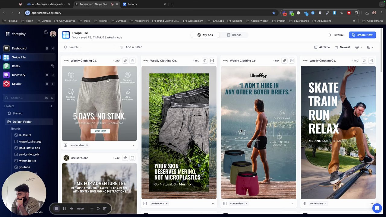Open the Intercom chat bubble

(376, 208)
